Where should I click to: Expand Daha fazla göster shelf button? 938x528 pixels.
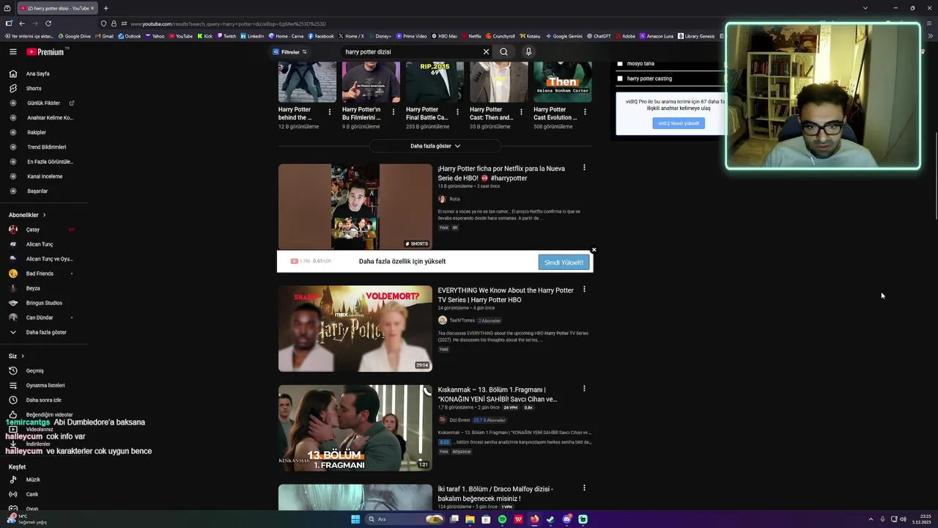(435, 146)
